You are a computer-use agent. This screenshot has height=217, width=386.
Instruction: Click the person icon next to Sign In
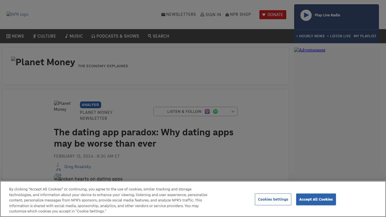click(x=202, y=14)
